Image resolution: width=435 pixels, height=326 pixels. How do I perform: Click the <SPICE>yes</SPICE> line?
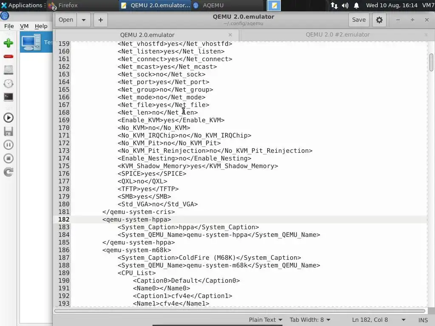tap(152, 174)
